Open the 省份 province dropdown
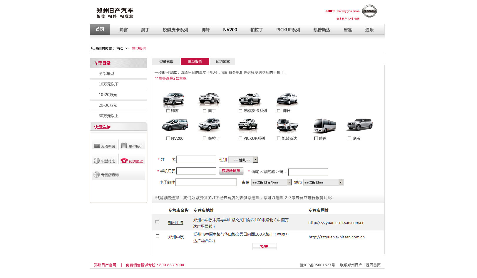Screen dimensions: 477x278 pos(271,182)
